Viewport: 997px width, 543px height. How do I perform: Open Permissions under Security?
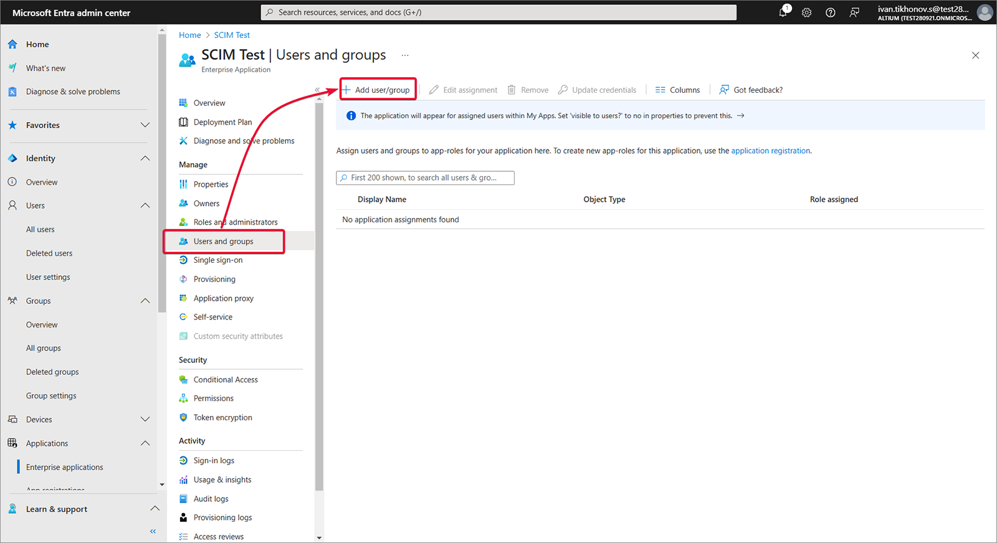coord(214,399)
